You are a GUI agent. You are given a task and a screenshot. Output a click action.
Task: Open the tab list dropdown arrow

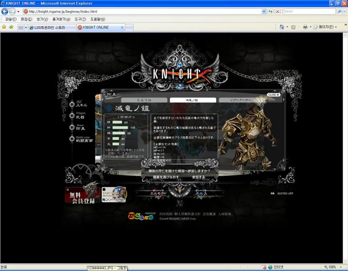click(26, 28)
